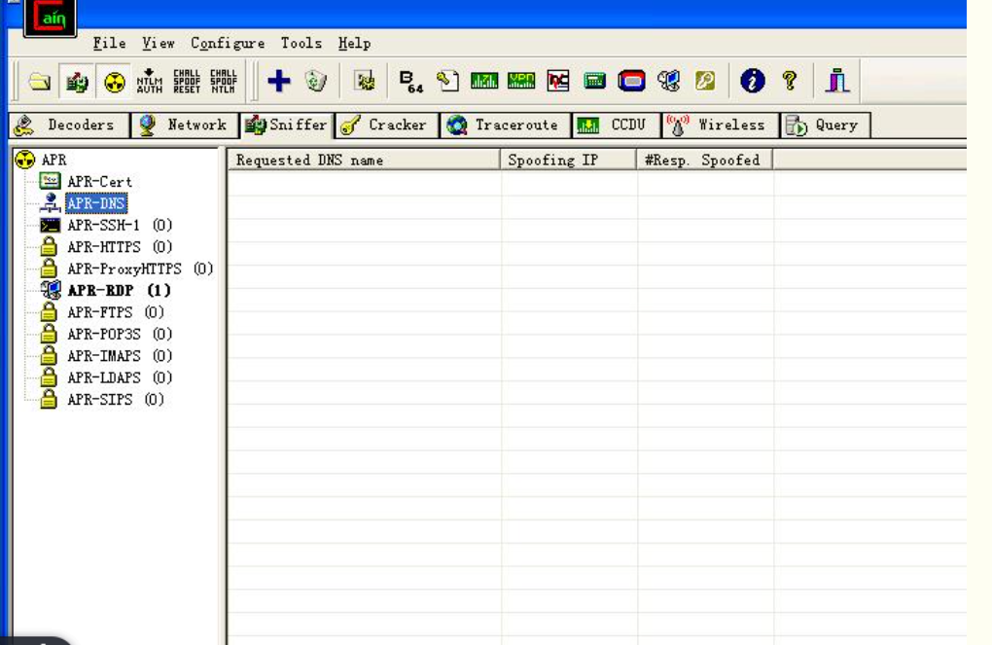The image size is (992, 645).
Task: Click the Cain logo at top left
Action: [50, 18]
